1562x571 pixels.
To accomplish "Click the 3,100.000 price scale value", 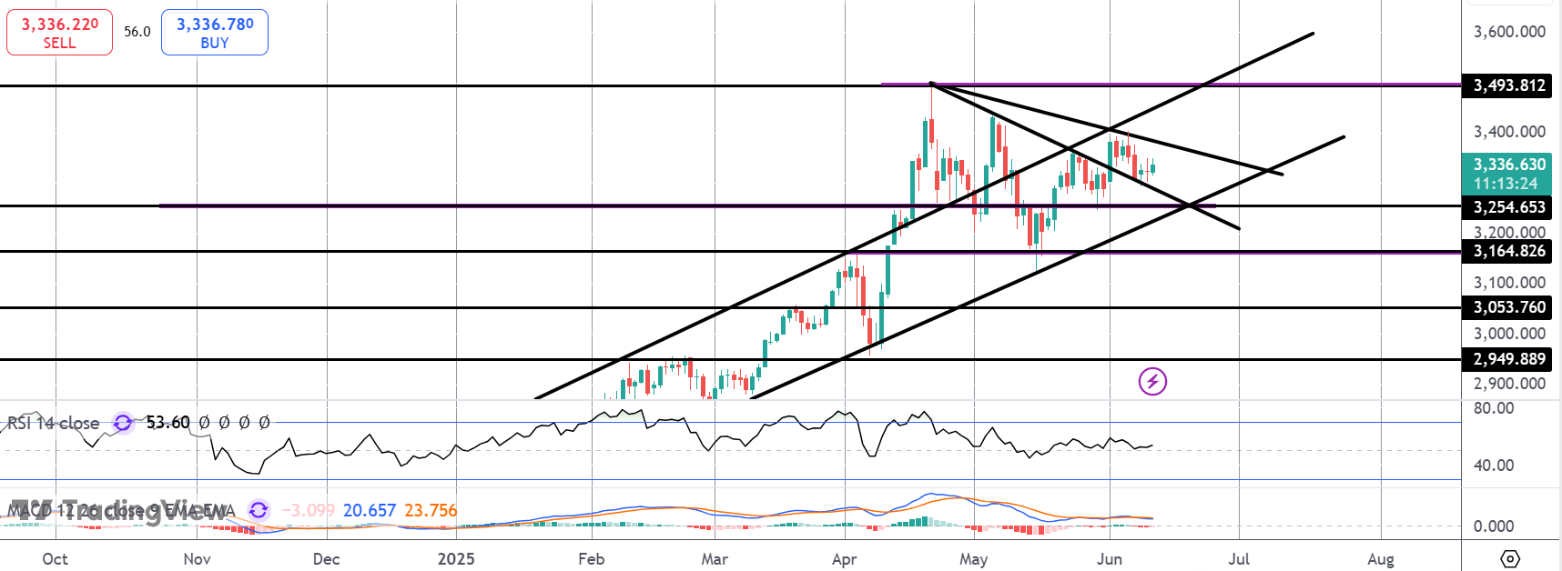I will tap(1509, 283).
